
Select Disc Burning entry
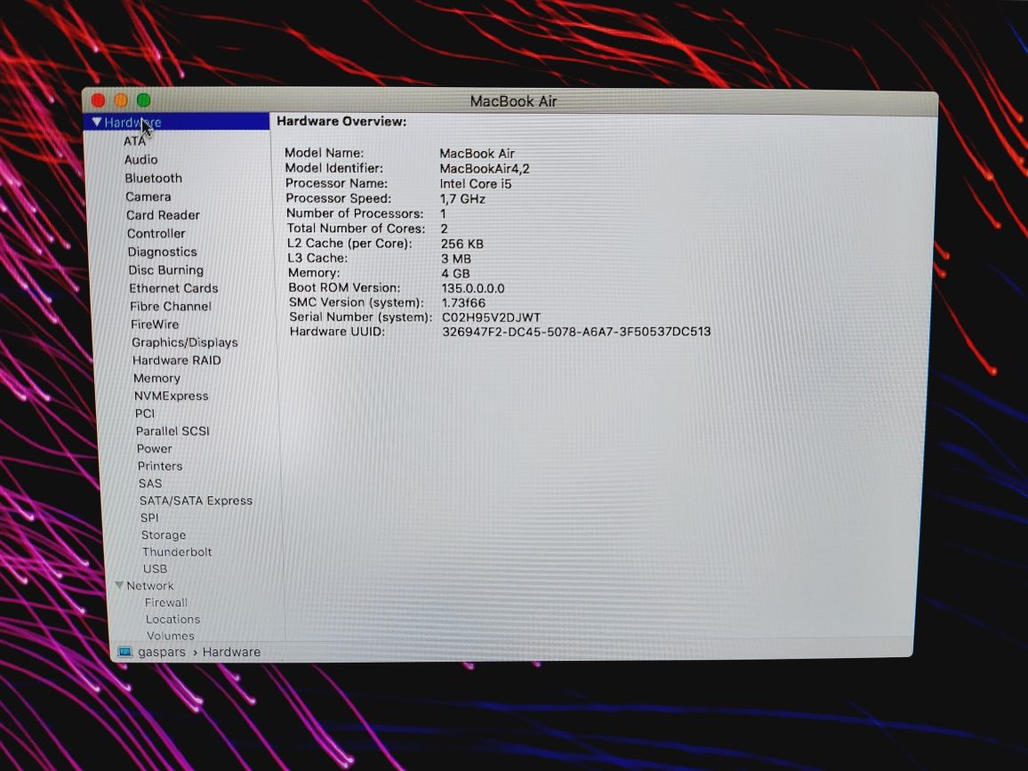[x=166, y=270]
